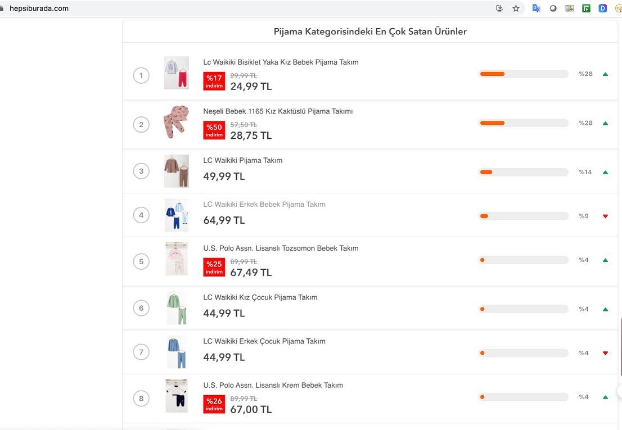Image resolution: width=622 pixels, height=430 pixels.
Task: View the brown LC Waikiki Pijama Takım thumbnail
Action: click(177, 171)
